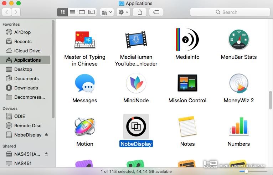Select the MenuBar Stats gauge icon

(x=239, y=40)
